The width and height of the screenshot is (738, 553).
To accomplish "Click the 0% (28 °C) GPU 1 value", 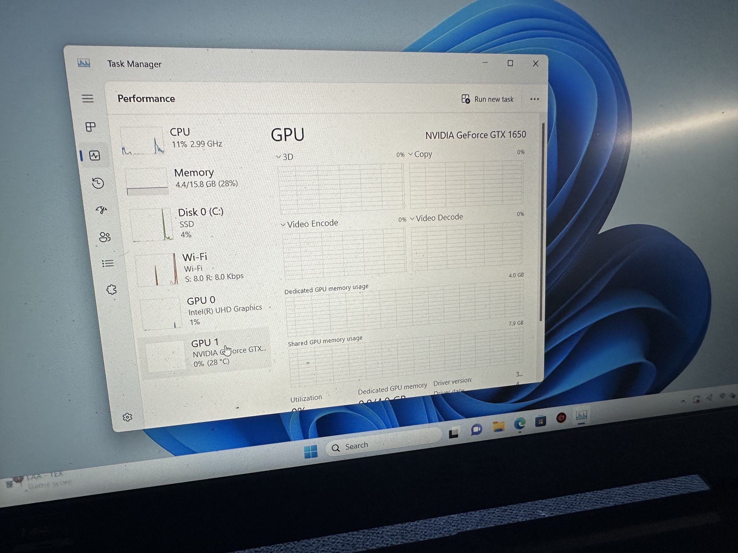I will pos(212,363).
